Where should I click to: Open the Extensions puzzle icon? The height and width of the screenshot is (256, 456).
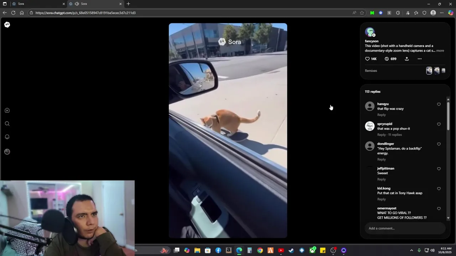coord(398,13)
